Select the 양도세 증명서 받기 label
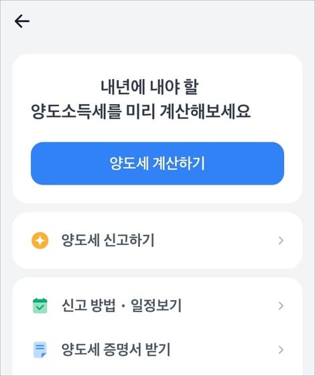Image resolution: width=315 pixels, height=376 pixels. (x=116, y=350)
